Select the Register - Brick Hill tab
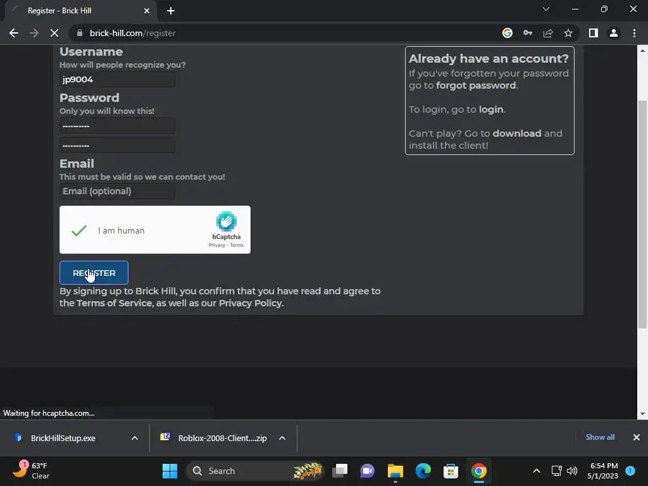This screenshot has height=486, width=648. pyautogui.click(x=80, y=11)
